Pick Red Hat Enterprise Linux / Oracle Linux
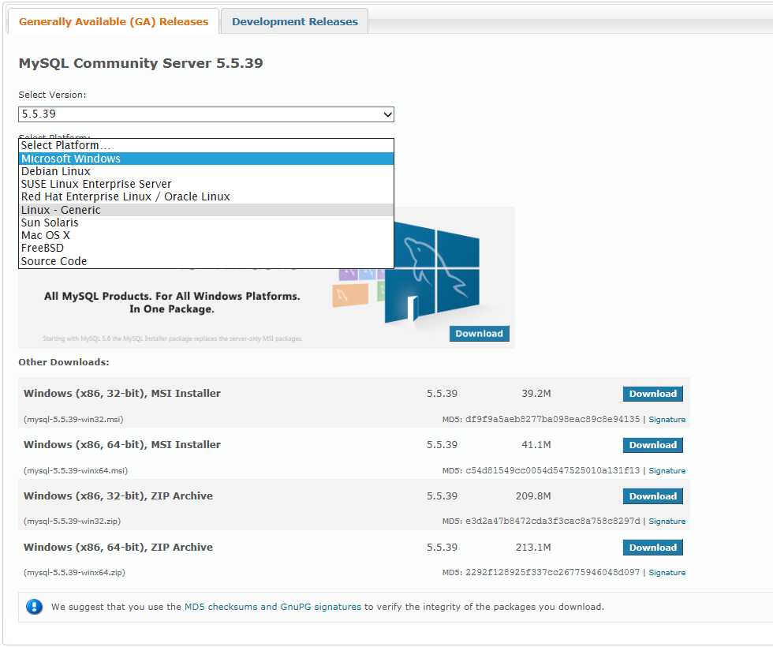773x647 pixels. point(206,196)
